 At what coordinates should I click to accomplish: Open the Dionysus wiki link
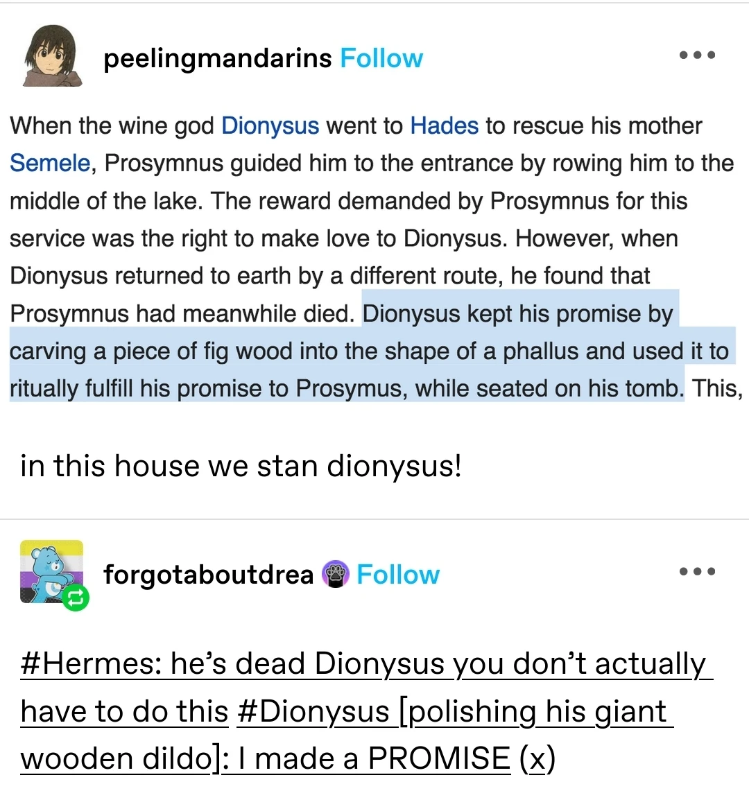pyautogui.click(x=270, y=126)
